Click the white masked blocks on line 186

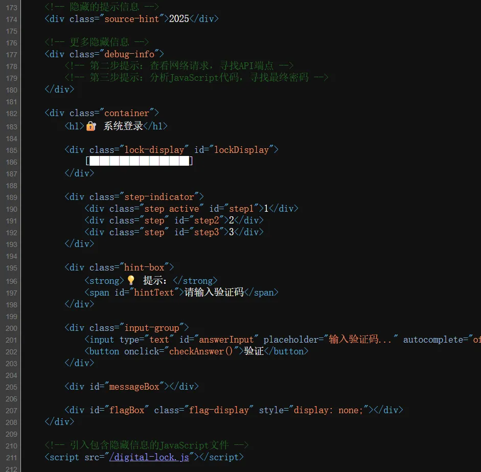tap(140, 162)
